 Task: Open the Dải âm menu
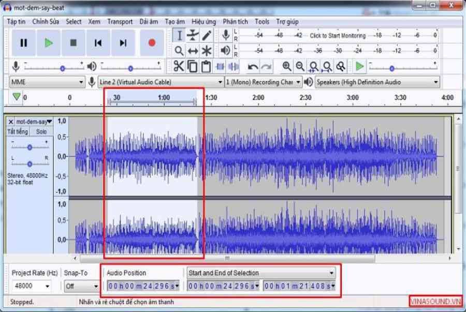[x=149, y=22]
